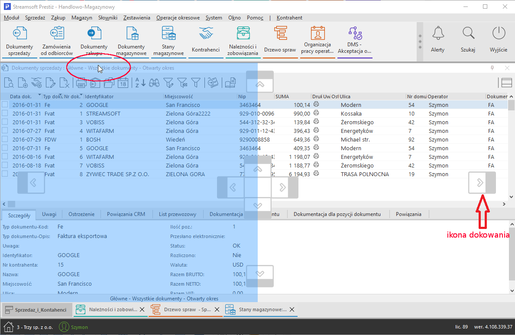Close the Stany magazynowe window tab
This screenshot has height=335, width=515.
pos(292,309)
